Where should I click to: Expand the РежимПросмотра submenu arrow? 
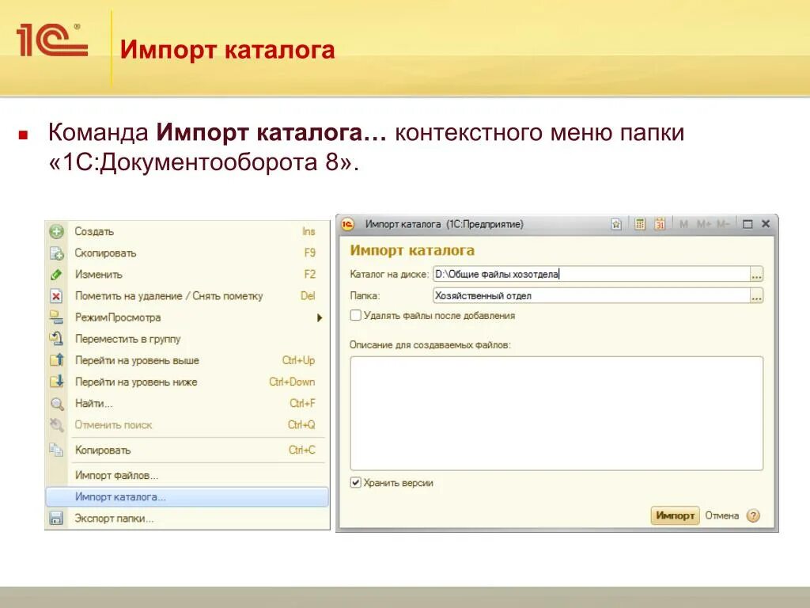[320, 317]
